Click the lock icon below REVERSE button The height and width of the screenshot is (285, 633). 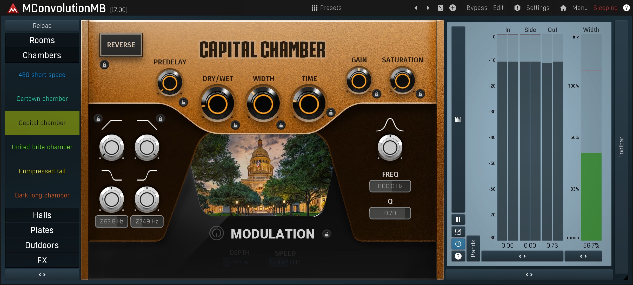(104, 65)
